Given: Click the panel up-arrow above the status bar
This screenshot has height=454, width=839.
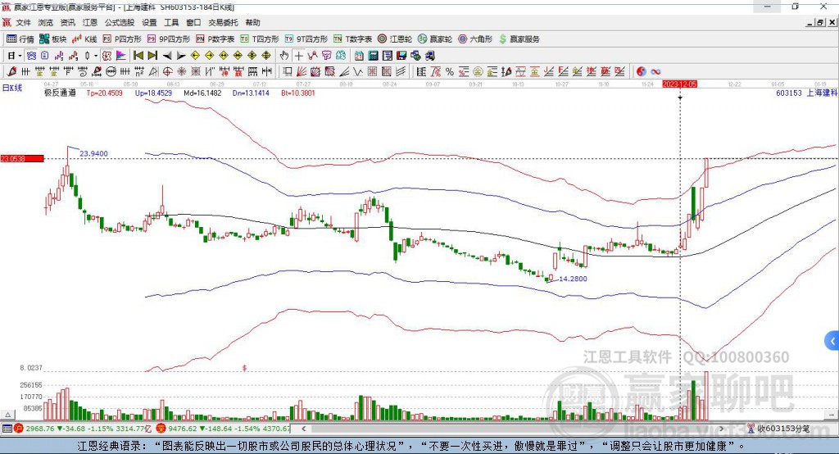Looking at the screenshot, I should 7,415.
